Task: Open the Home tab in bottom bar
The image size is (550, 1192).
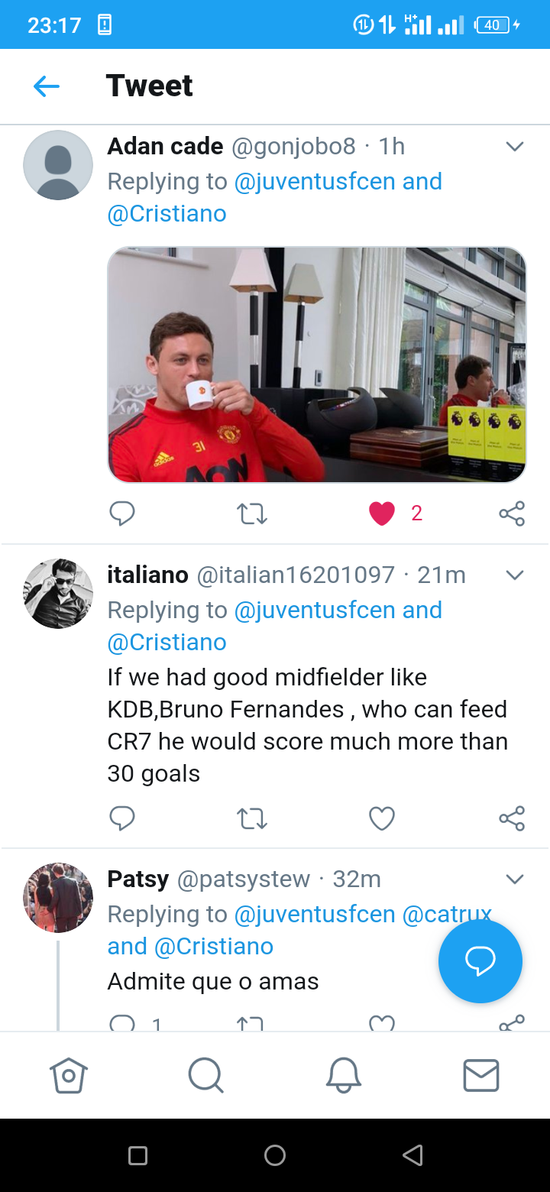Action: (69, 1076)
